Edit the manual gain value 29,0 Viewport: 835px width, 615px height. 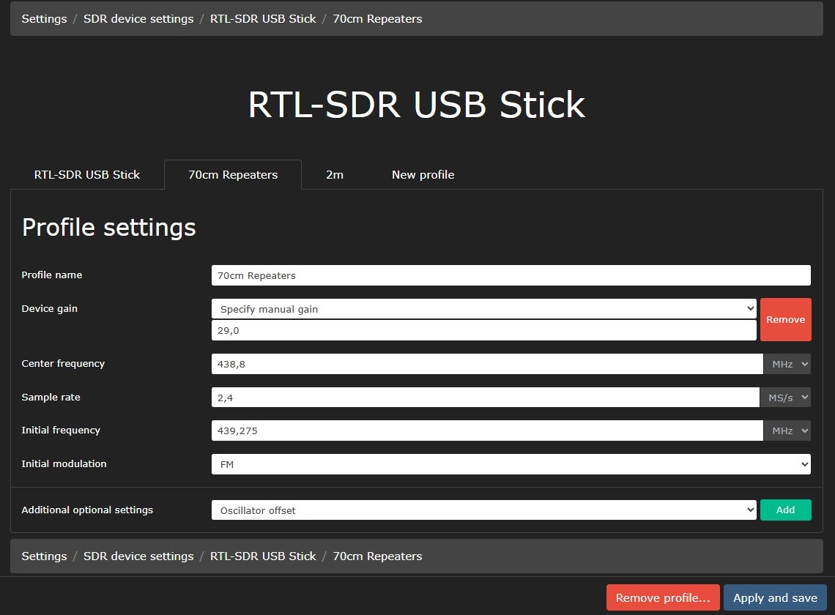(x=483, y=330)
